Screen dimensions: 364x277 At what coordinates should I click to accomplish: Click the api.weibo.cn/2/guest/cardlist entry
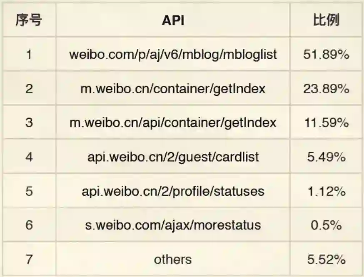[173, 157]
